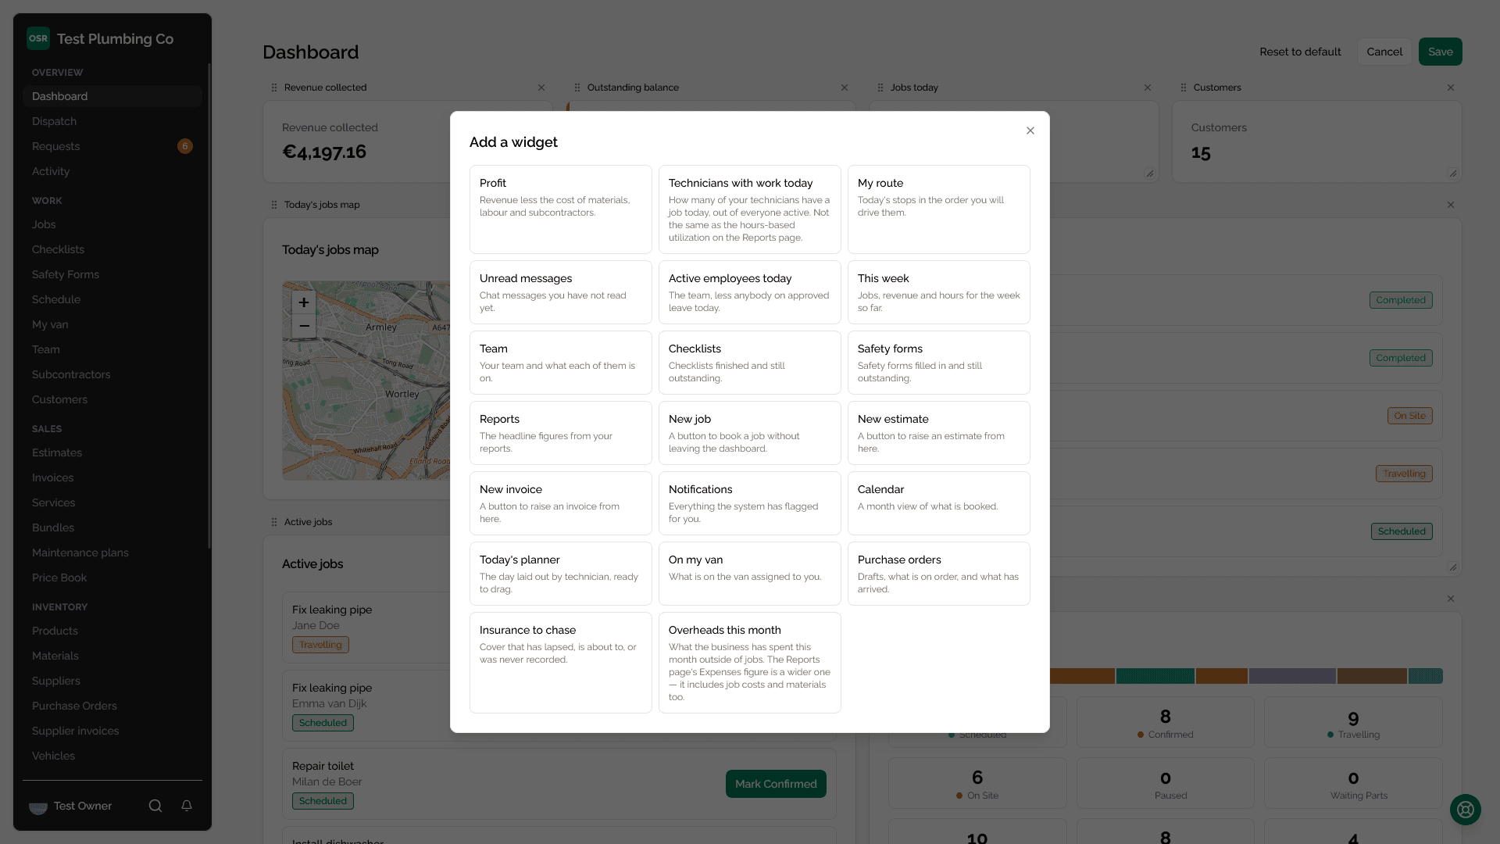
Task: Add the This week widget
Action: click(938, 292)
